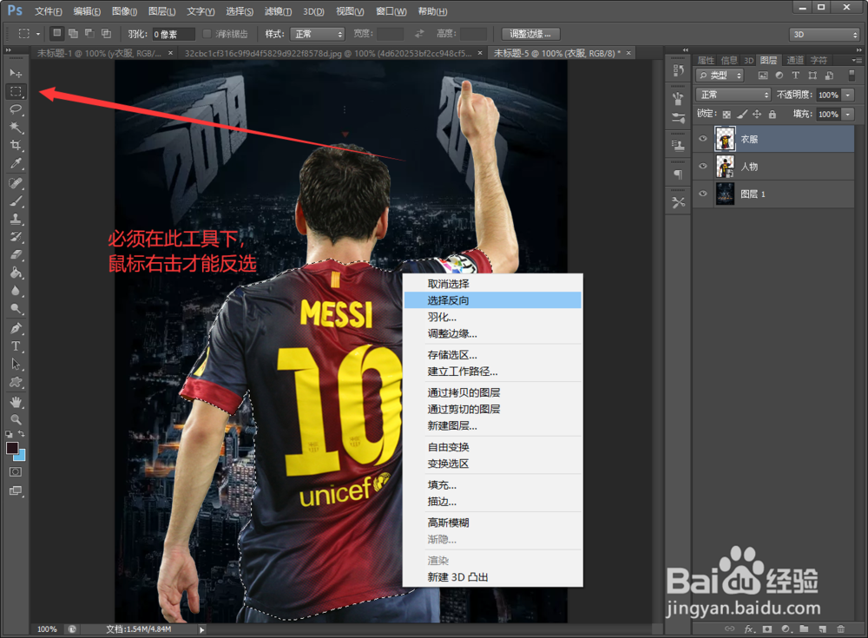This screenshot has height=638, width=868.
Task: Hide the 图层 1 layer
Action: (x=703, y=194)
